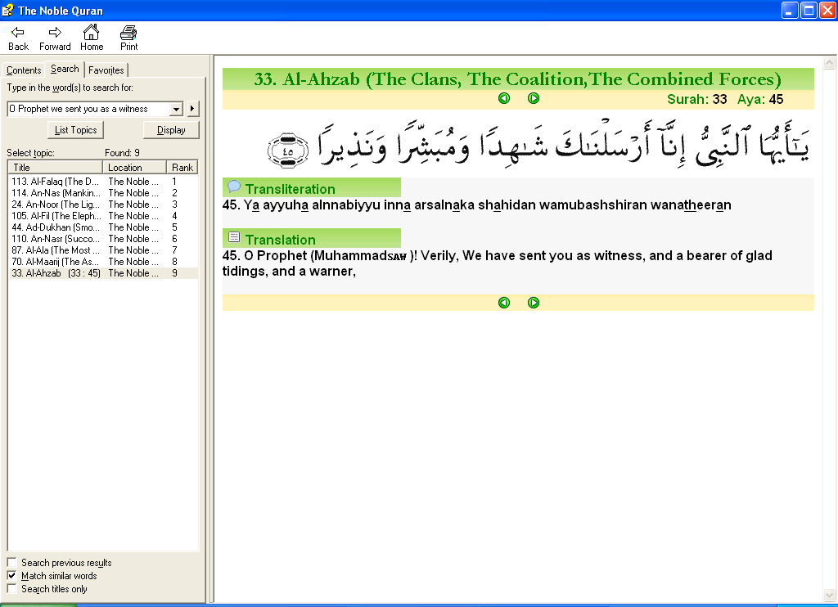Maximize the Noble Quran window
Image resolution: width=838 pixels, height=607 pixels.
pos(809,10)
